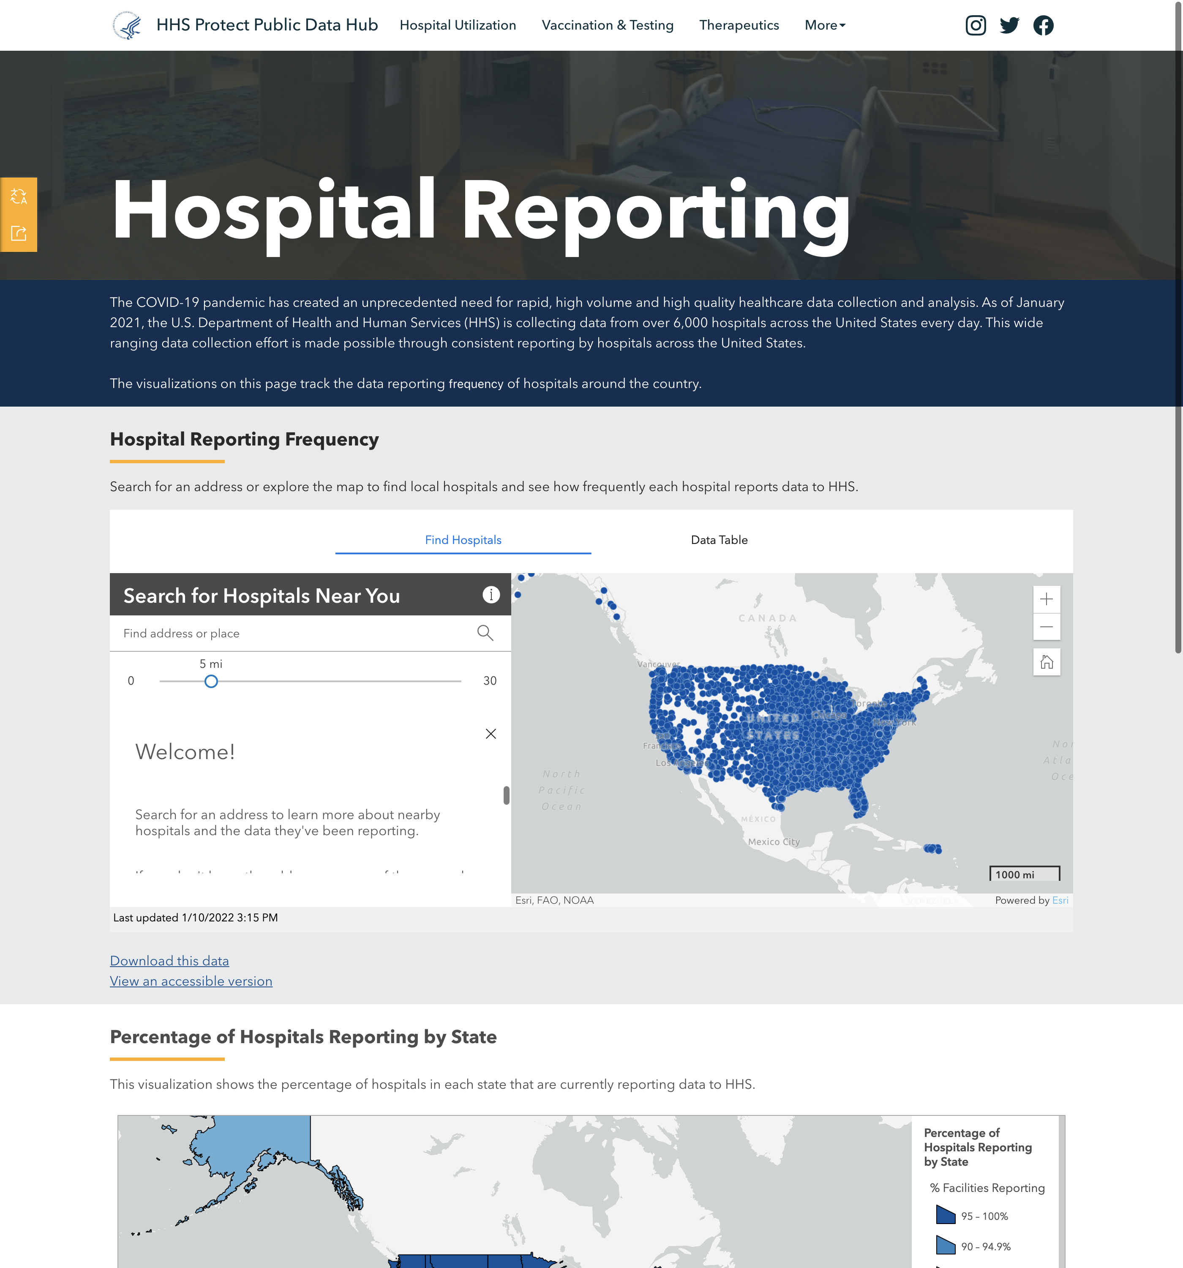Switch to the Data Table tab
This screenshot has height=1268, width=1183.
point(719,540)
